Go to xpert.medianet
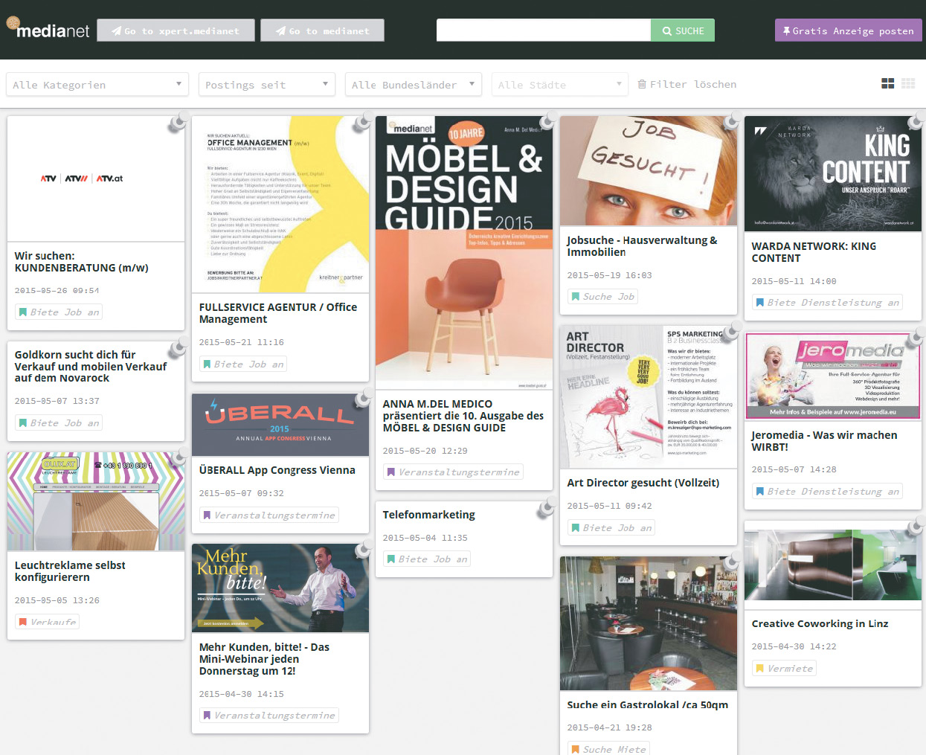This screenshot has height=755, width=926. 176,30
